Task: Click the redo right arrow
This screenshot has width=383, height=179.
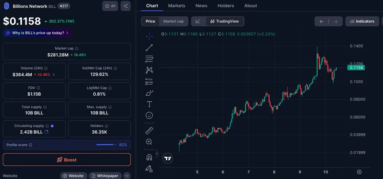Action: (335, 21)
